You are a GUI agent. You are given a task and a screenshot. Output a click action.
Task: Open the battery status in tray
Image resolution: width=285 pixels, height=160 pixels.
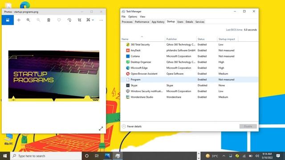pos(251,156)
